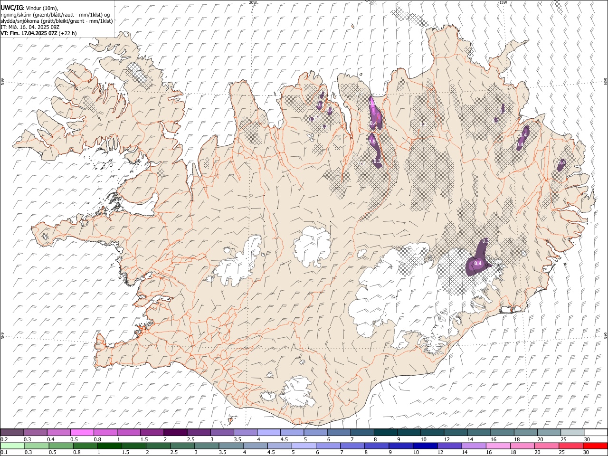Select the light pink swatch between 16 and 18
The image size is (608, 456).
[x=498, y=446]
